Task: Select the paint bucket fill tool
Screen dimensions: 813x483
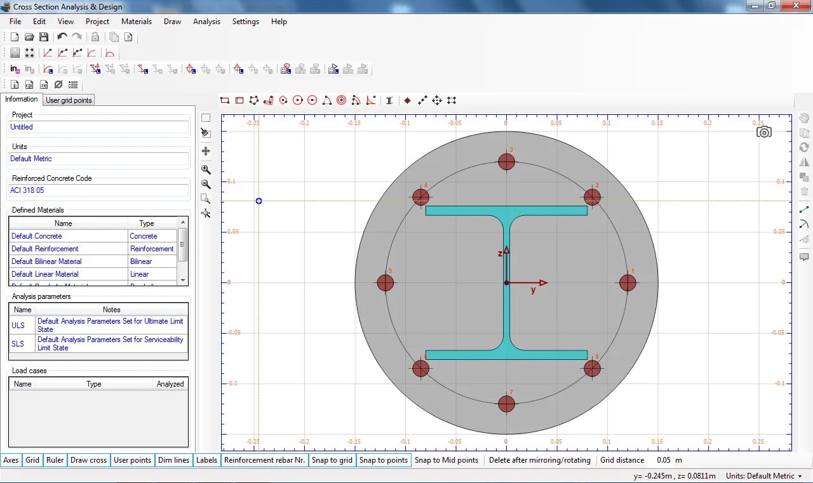Action: point(206,133)
